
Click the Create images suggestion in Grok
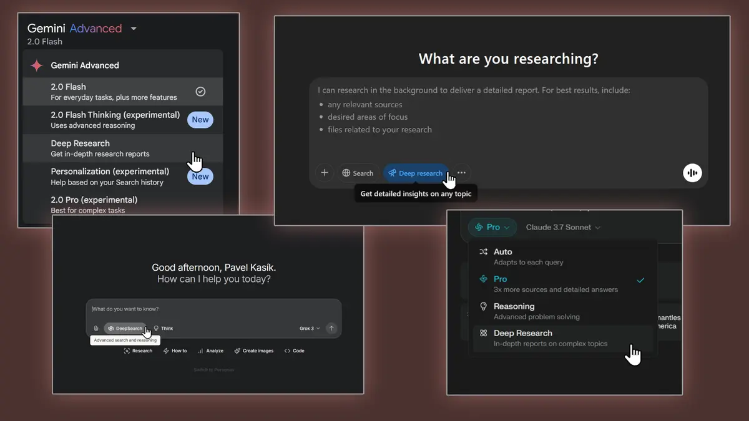(x=254, y=351)
